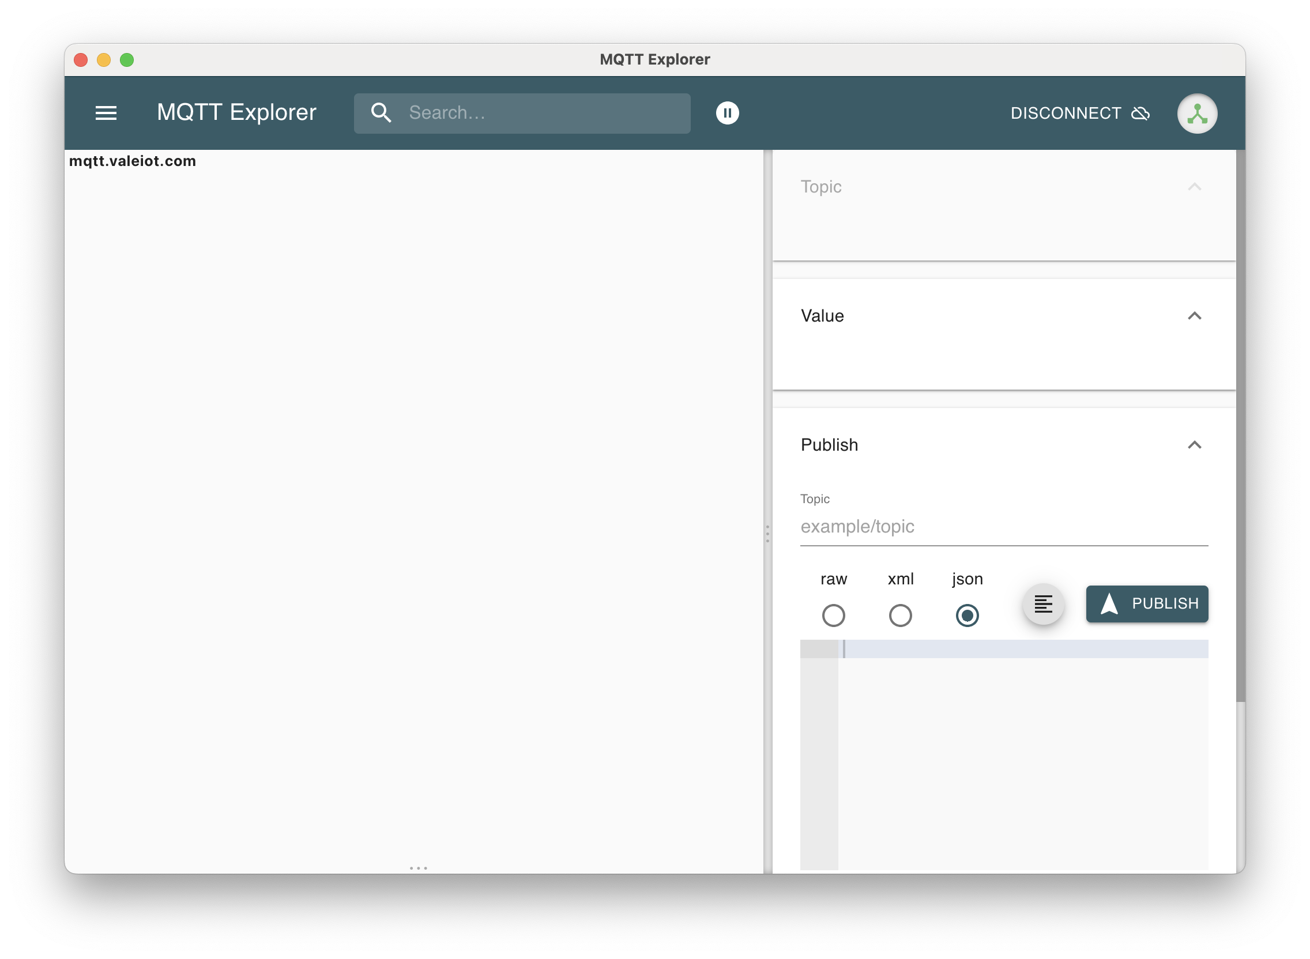1310x959 pixels.
Task: Click the ellipsis resize handle below the topic tree
Action: pyautogui.click(x=419, y=867)
